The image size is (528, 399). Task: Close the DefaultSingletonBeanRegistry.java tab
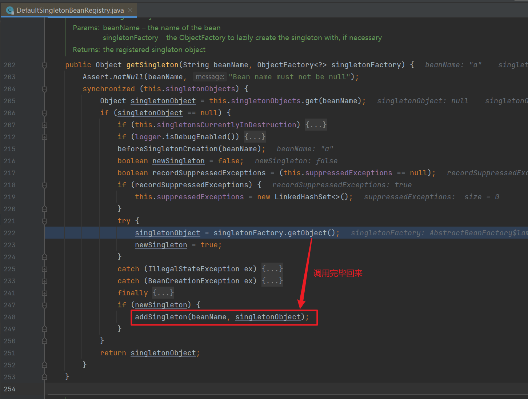(x=130, y=10)
